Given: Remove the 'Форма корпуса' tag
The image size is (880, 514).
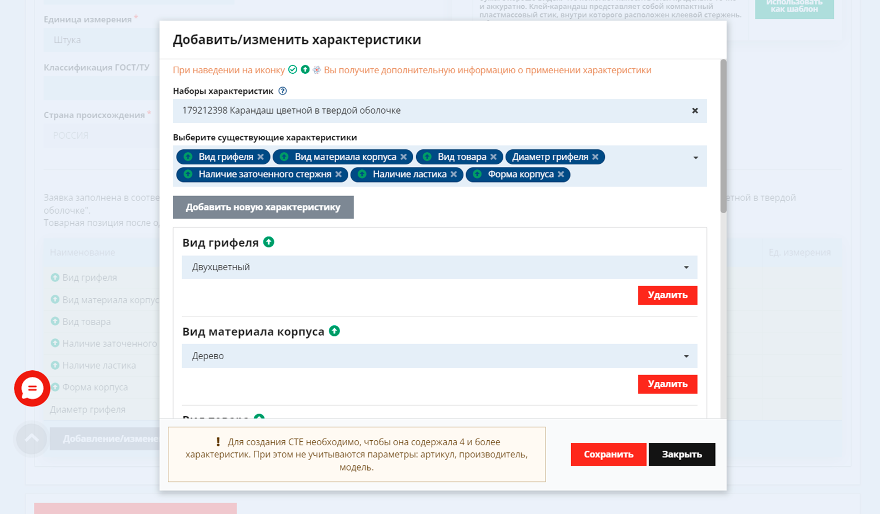Looking at the screenshot, I should coord(561,174).
